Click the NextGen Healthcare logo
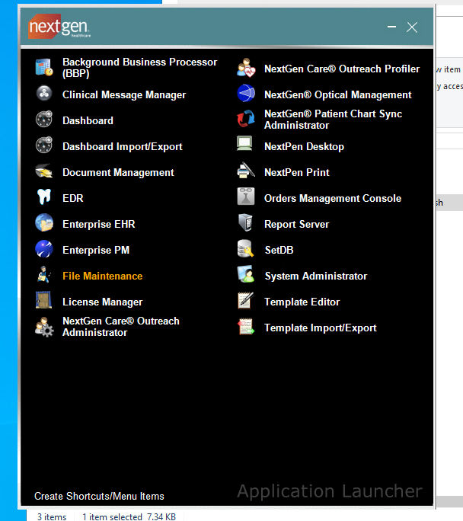Viewport: 463px width, 521px height. [59, 28]
